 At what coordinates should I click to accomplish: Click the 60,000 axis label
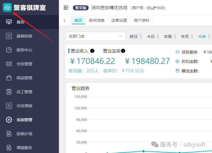[82, 131]
